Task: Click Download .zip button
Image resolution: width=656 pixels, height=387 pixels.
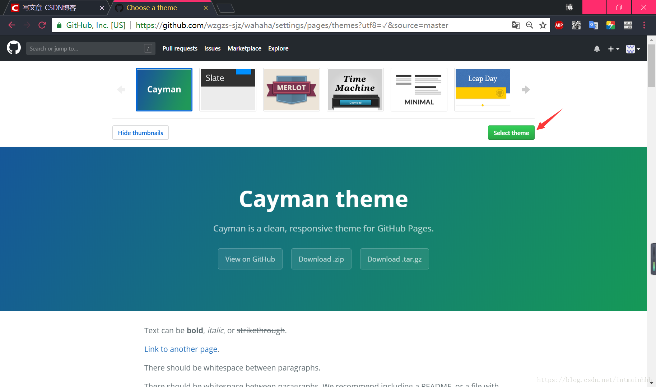Action: (321, 259)
